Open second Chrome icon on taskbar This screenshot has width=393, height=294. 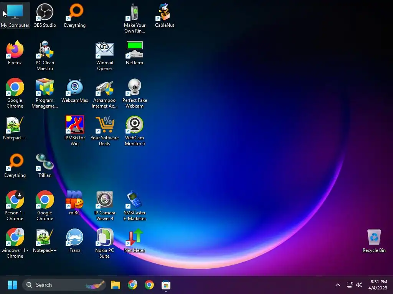point(149,285)
